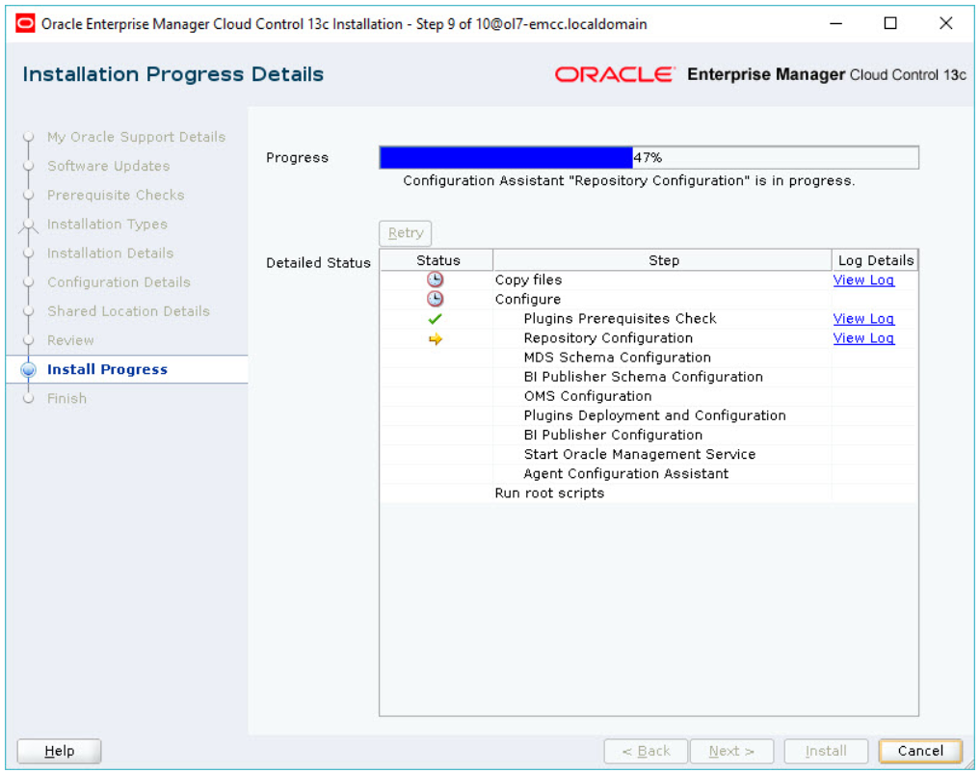Click the Oracle installer icon in title bar
Image resolution: width=980 pixels, height=773 pixels.
coord(25,24)
